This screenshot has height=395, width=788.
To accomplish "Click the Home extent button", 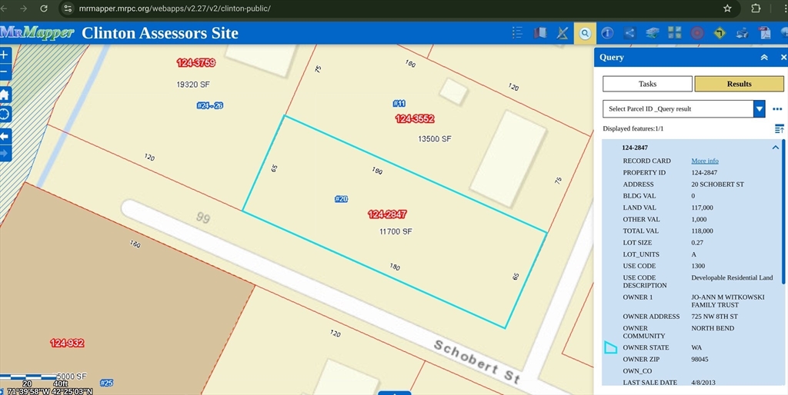I will coord(5,95).
